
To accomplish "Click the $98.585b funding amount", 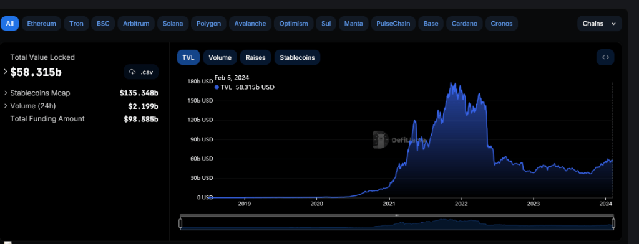I will (x=141, y=119).
